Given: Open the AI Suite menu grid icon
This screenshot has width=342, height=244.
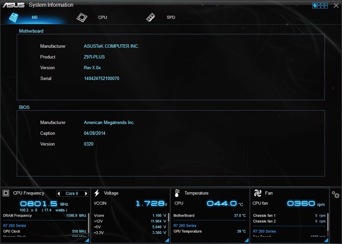Looking at the screenshot, I should [x=320, y=5].
